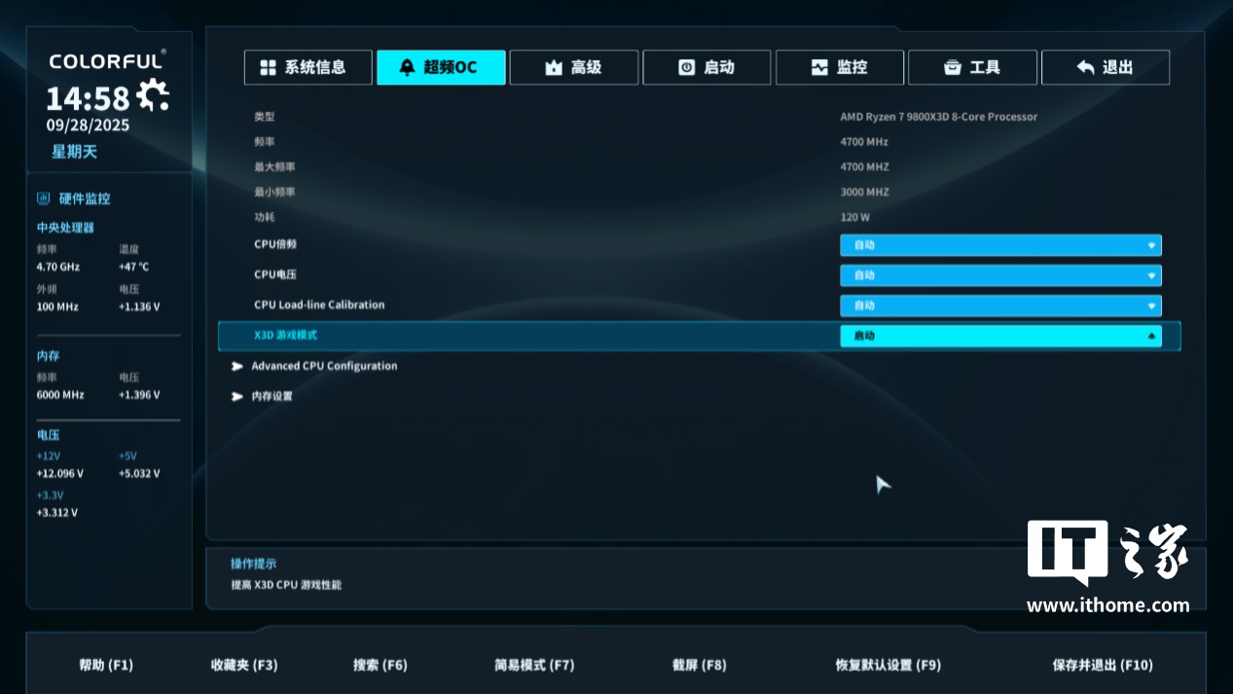Open the CPU电压 dropdown
Image resolution: width=1233 pixels, height=694 pixels.
1000,275
